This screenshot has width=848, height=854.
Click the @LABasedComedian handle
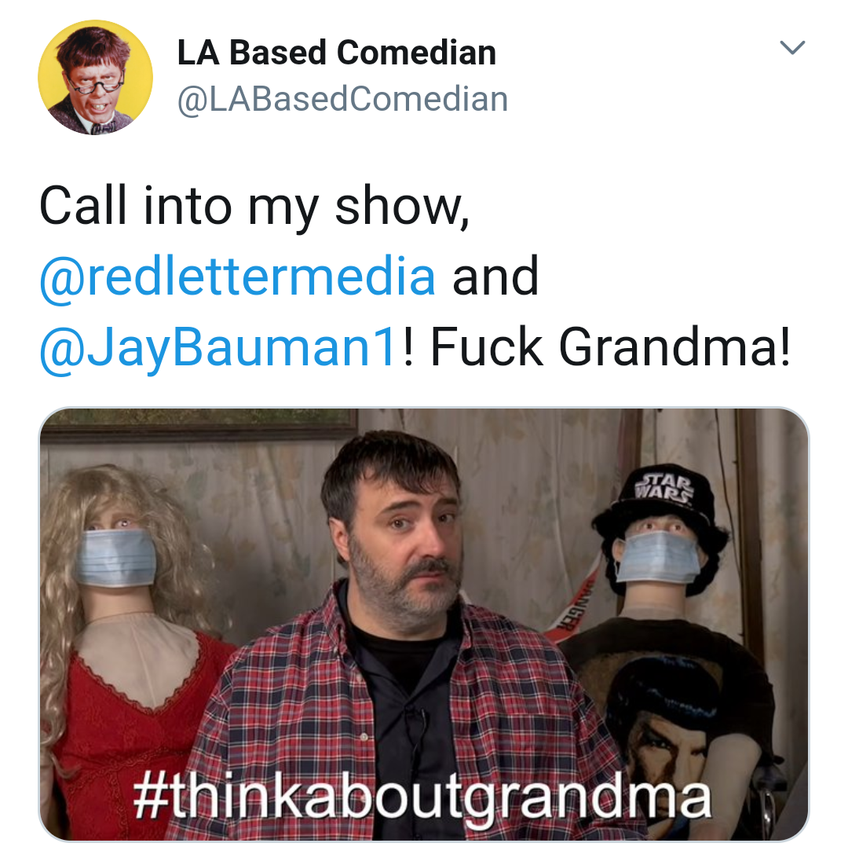coord(343,99)
